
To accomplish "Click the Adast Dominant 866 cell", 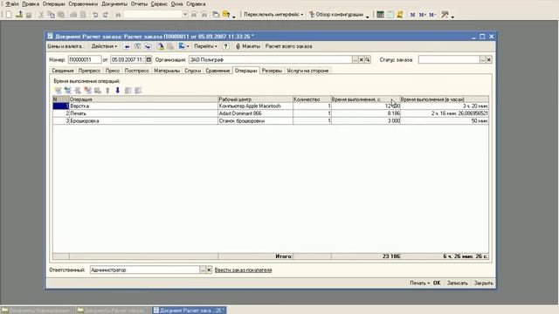I will 255,113.
